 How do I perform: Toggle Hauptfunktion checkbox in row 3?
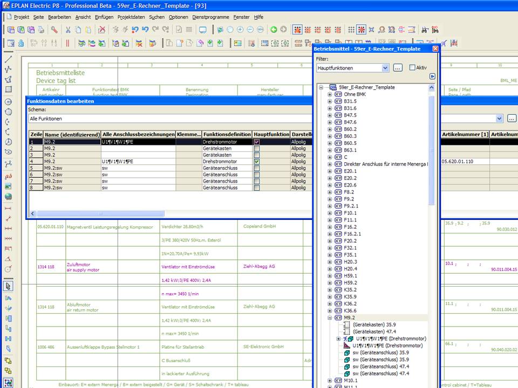(x=257, y=155)
